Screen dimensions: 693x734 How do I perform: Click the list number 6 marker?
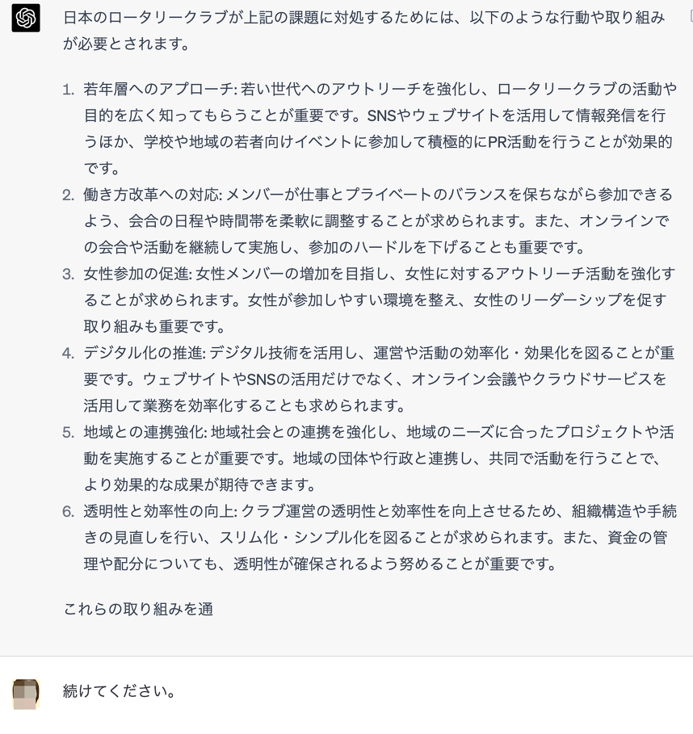click(x=69, y=511)
